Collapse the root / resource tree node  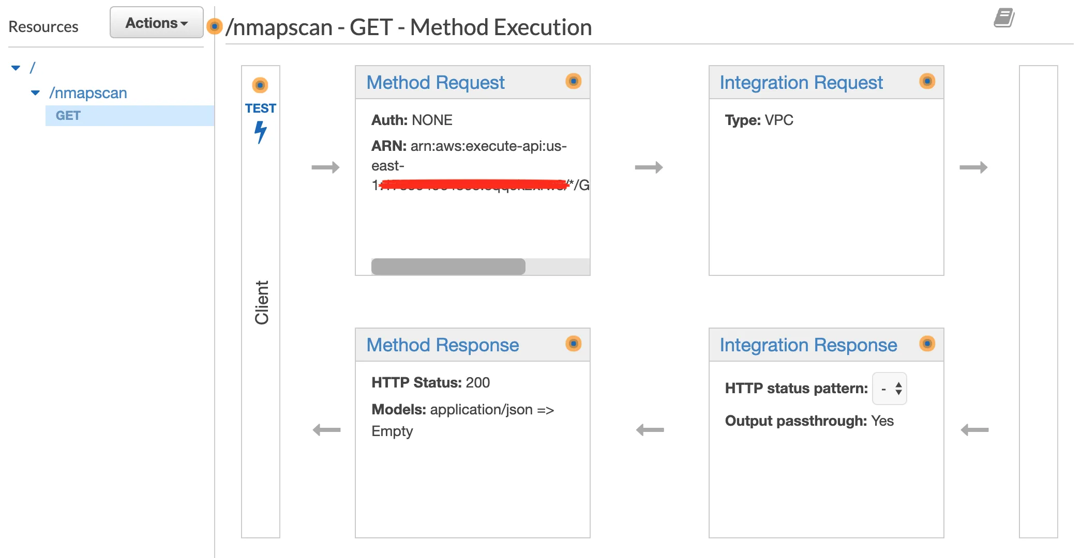click(16, 68)
